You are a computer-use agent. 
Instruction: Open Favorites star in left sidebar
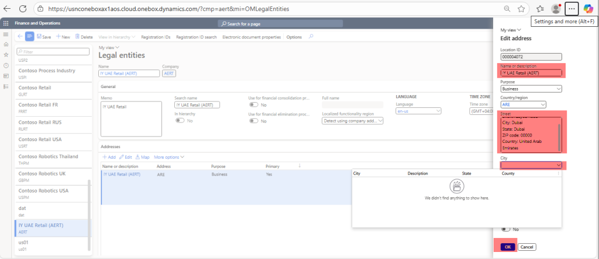click(6, 55)
